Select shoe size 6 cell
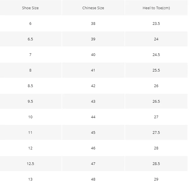The width and height of the screenshot is (189, 186). [30, 23]
